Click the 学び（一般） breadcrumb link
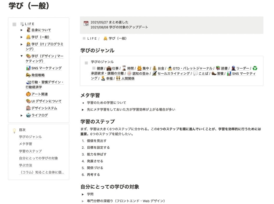The image size is (274, 204). pyautogui.click(x=117, y=38)
